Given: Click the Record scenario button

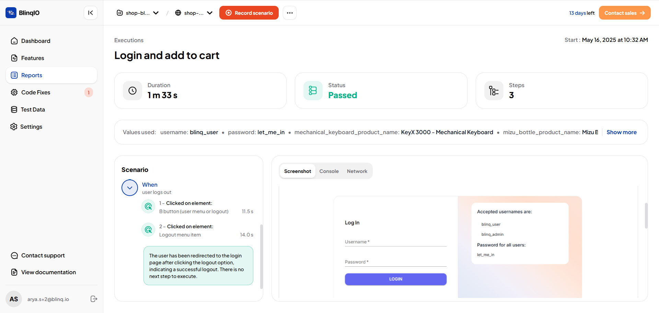Looking at the screenshot, I should tap(249, 13).
